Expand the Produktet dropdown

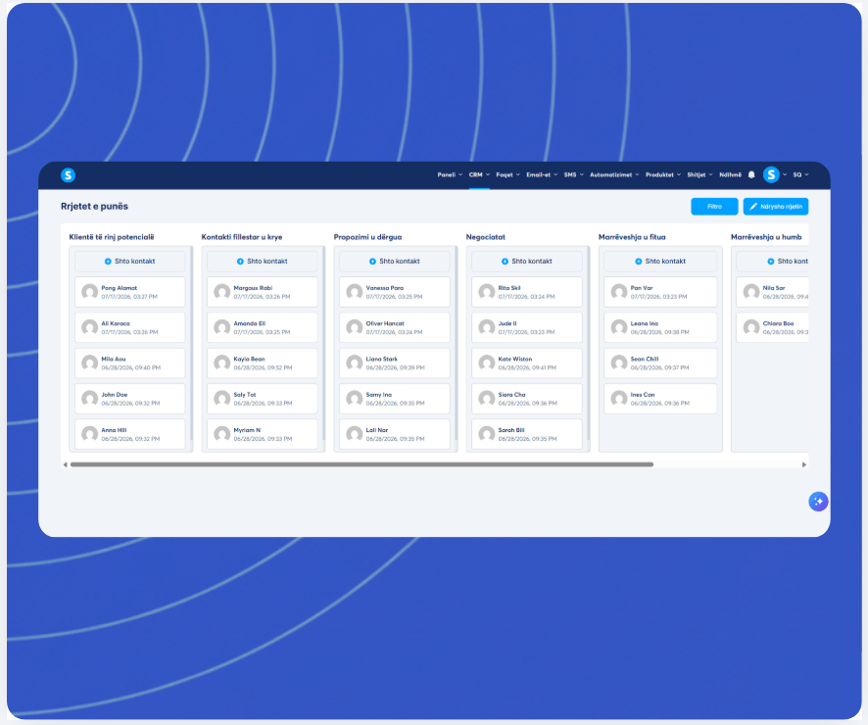point(663,175)
